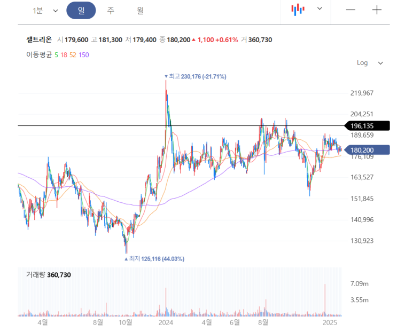The image size is (397, 332).
Task: Click the 8월 label left of 10월
Action: 98,322
